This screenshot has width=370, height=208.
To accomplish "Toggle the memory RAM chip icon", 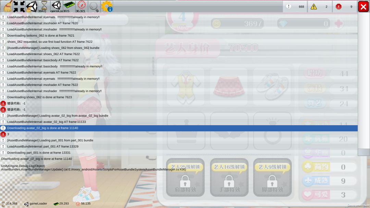I will click(69, 6).
